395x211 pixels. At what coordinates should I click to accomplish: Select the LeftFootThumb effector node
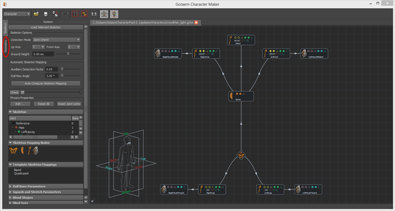pos(308,189)
